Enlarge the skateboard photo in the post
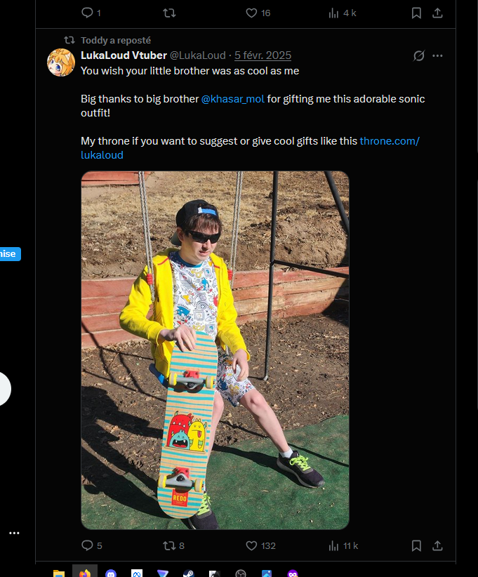478x577 pixels. point(215,350)
